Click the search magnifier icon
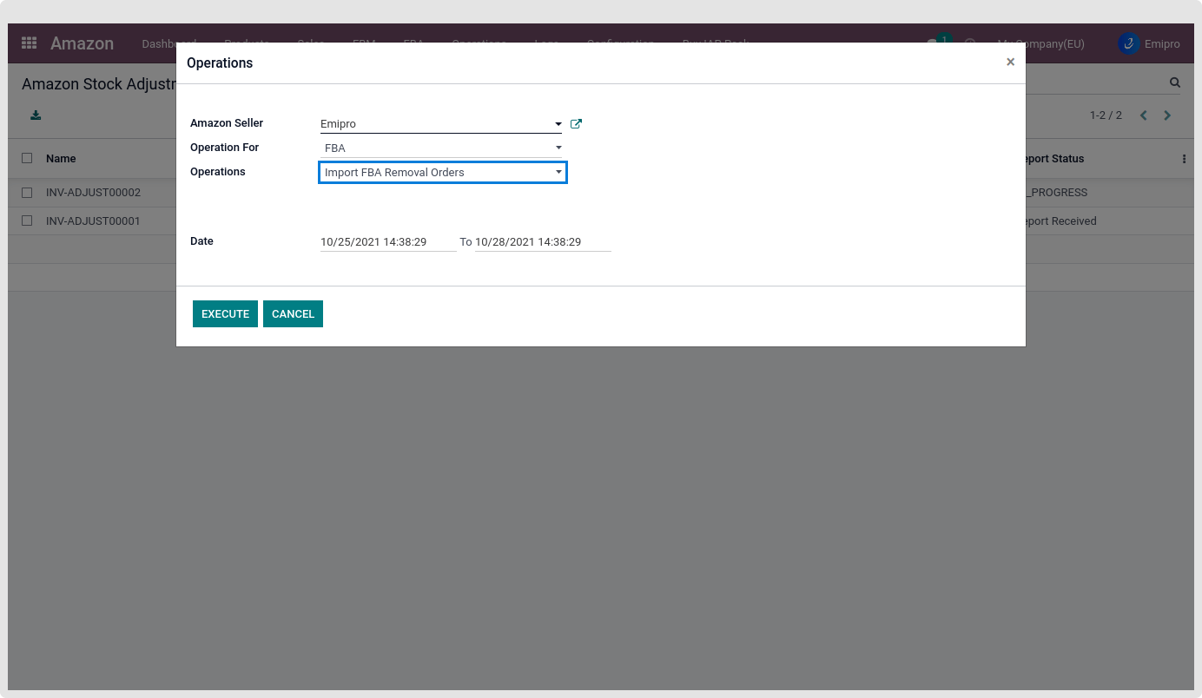Screen dimensions: 1202x698 (x=1175, y=83)
